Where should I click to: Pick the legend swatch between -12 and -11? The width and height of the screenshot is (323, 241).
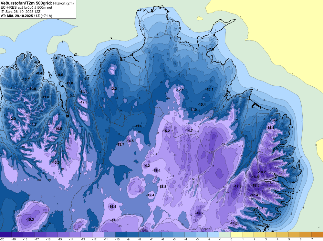coord(98,235)
